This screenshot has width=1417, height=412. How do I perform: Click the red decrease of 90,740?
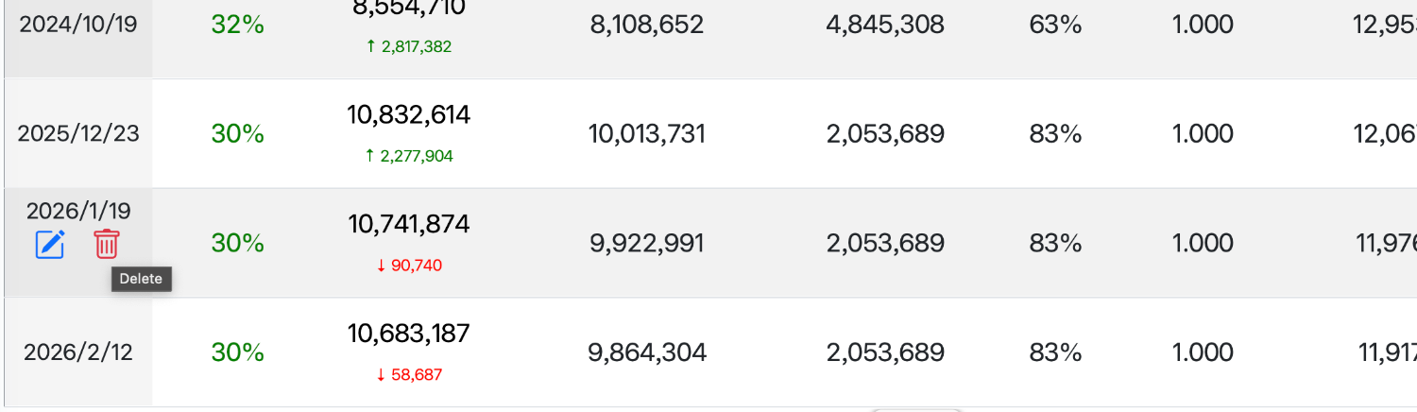coord(408,266)
